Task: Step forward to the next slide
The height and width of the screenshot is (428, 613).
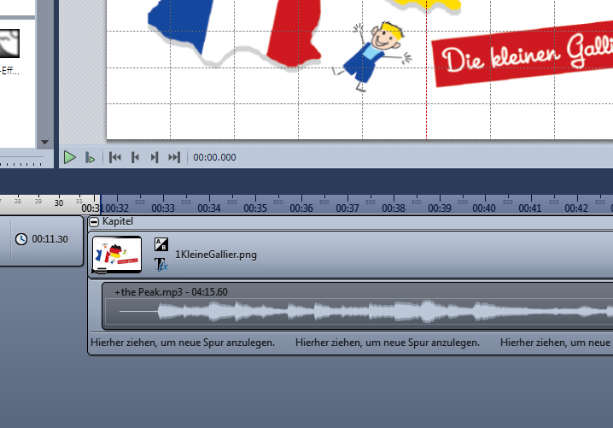Action: pyautogui.click(x=155, y=157)
